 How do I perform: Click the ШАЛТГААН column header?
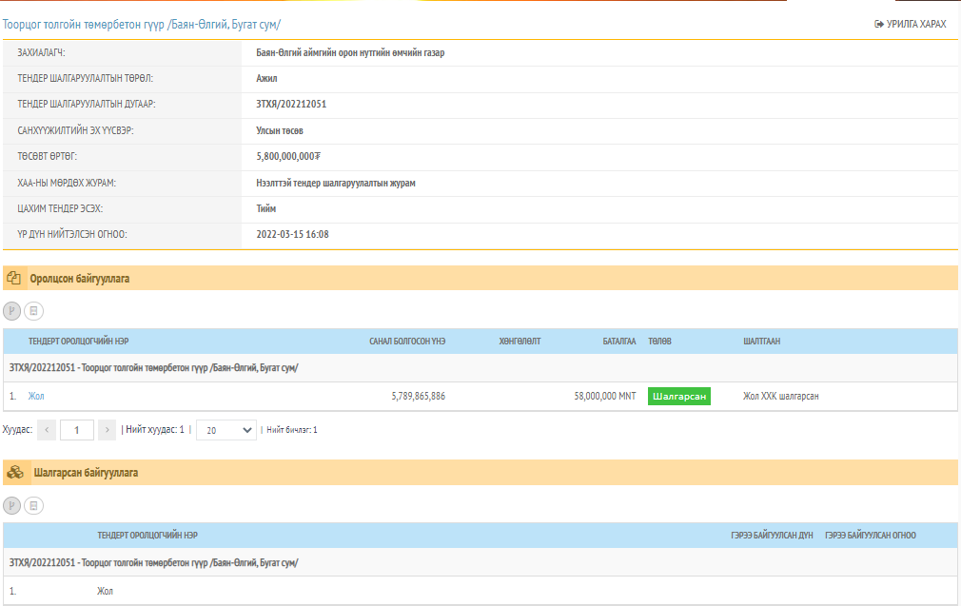(761, 342)
